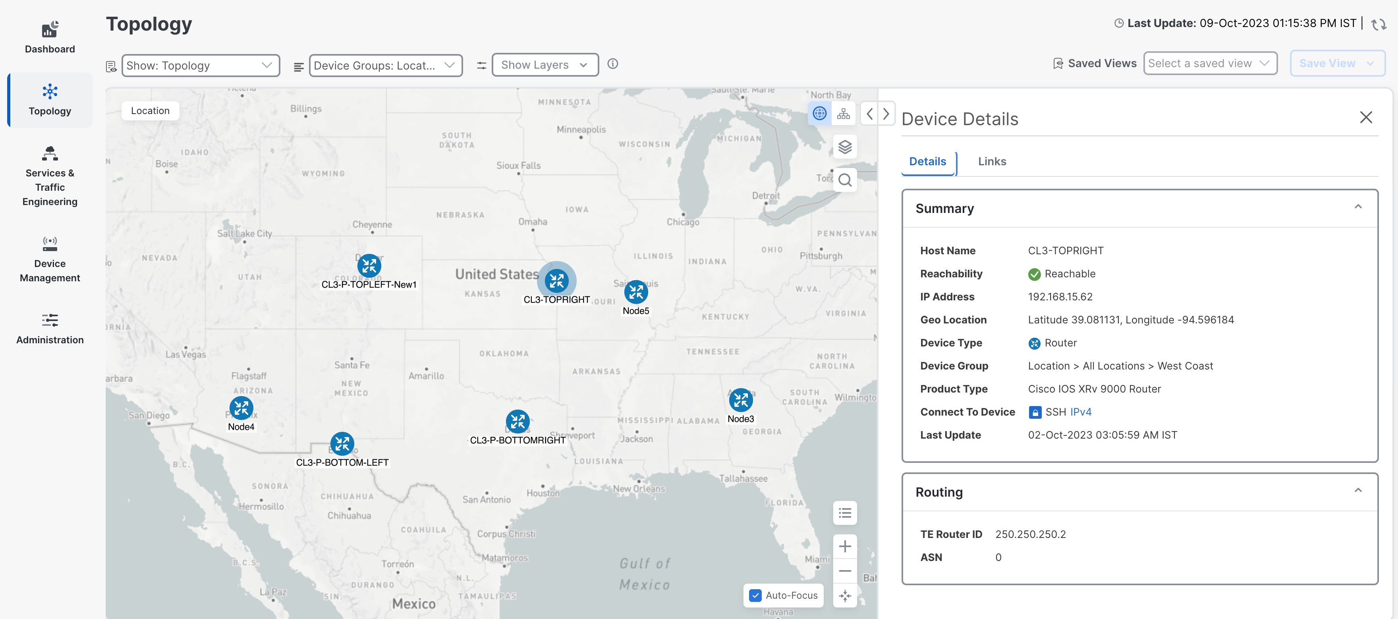The height and width of the screenshot is (619, 1398).
Task: Open the Show: Topology dropdown
Action: pyautogui.click(x=200, y=65)
